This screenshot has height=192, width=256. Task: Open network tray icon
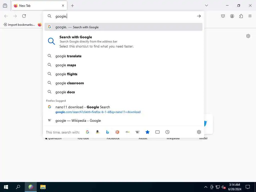tap(218, 187)
